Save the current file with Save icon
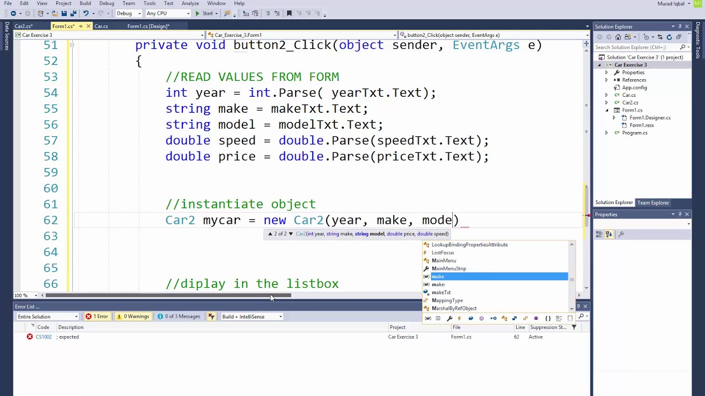 point(64,13)
